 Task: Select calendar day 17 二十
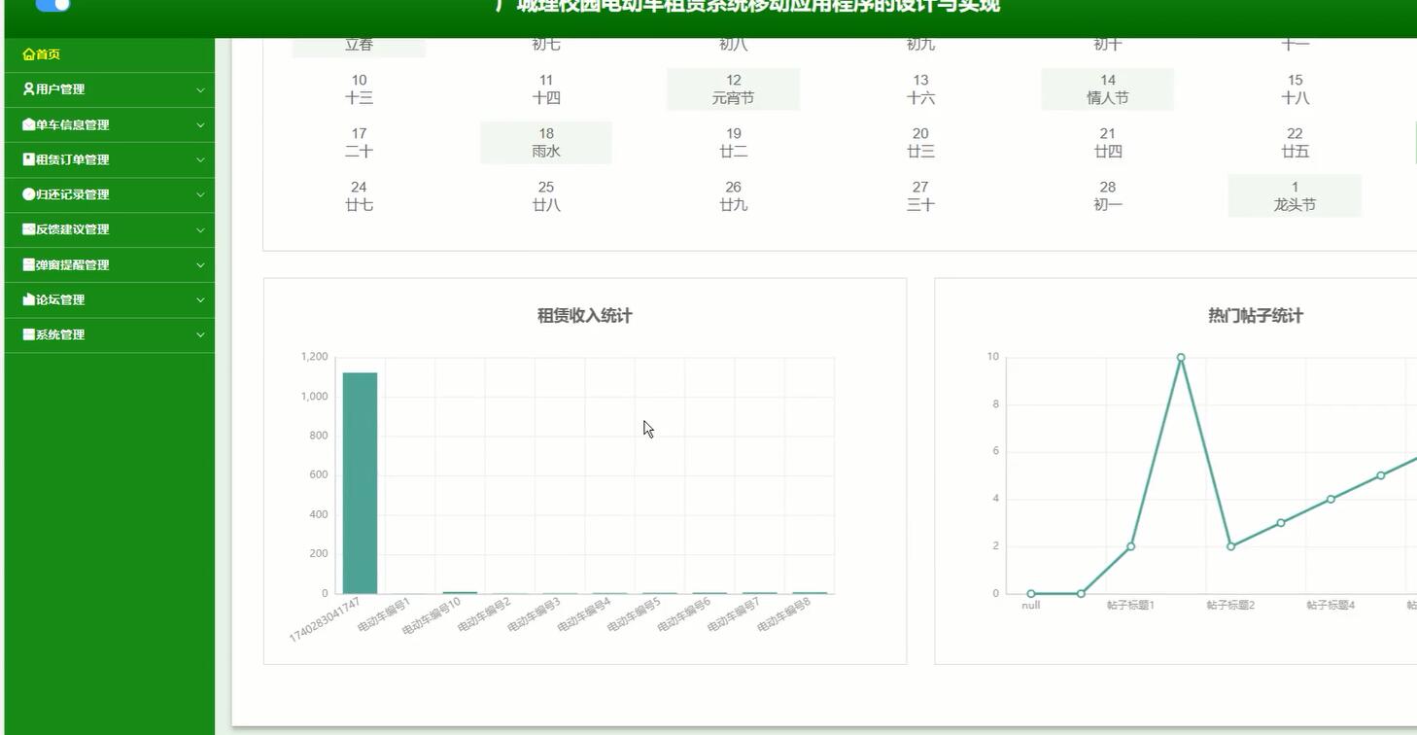[x=359, y=143]
